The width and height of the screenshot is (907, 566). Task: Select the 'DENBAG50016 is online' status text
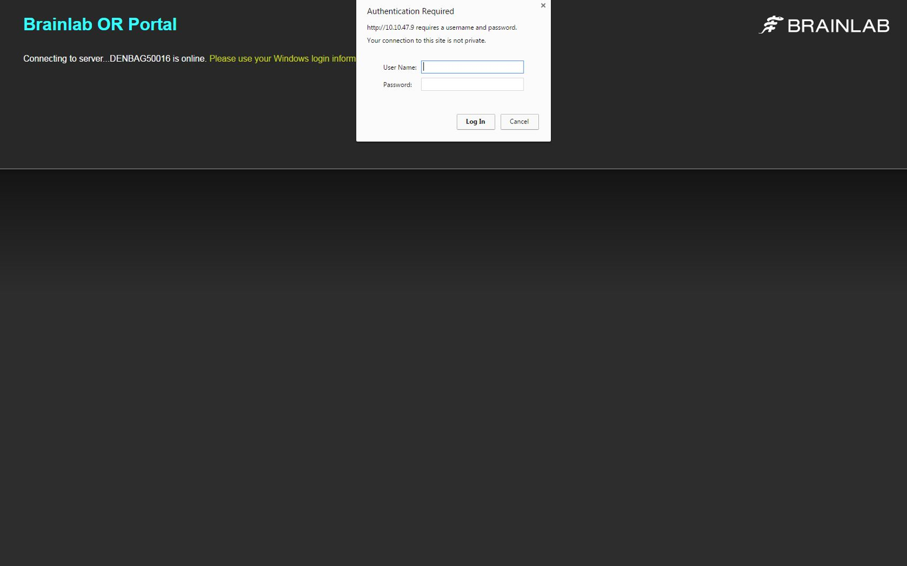point(157,58)
